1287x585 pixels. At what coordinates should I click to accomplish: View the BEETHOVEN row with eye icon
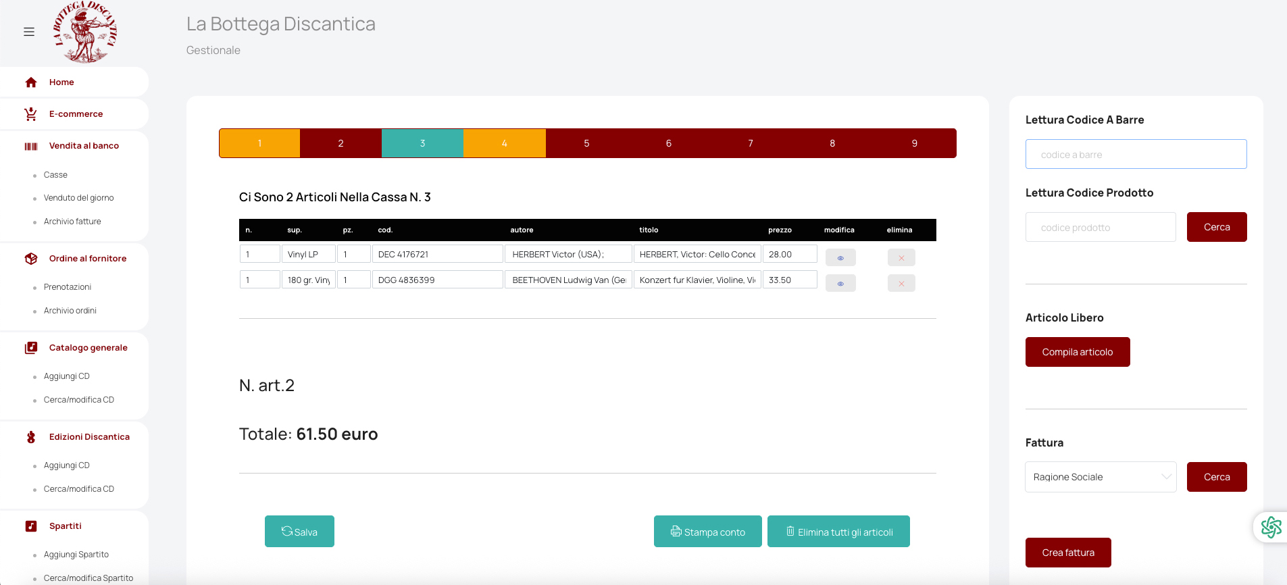(x=840, y=283)
